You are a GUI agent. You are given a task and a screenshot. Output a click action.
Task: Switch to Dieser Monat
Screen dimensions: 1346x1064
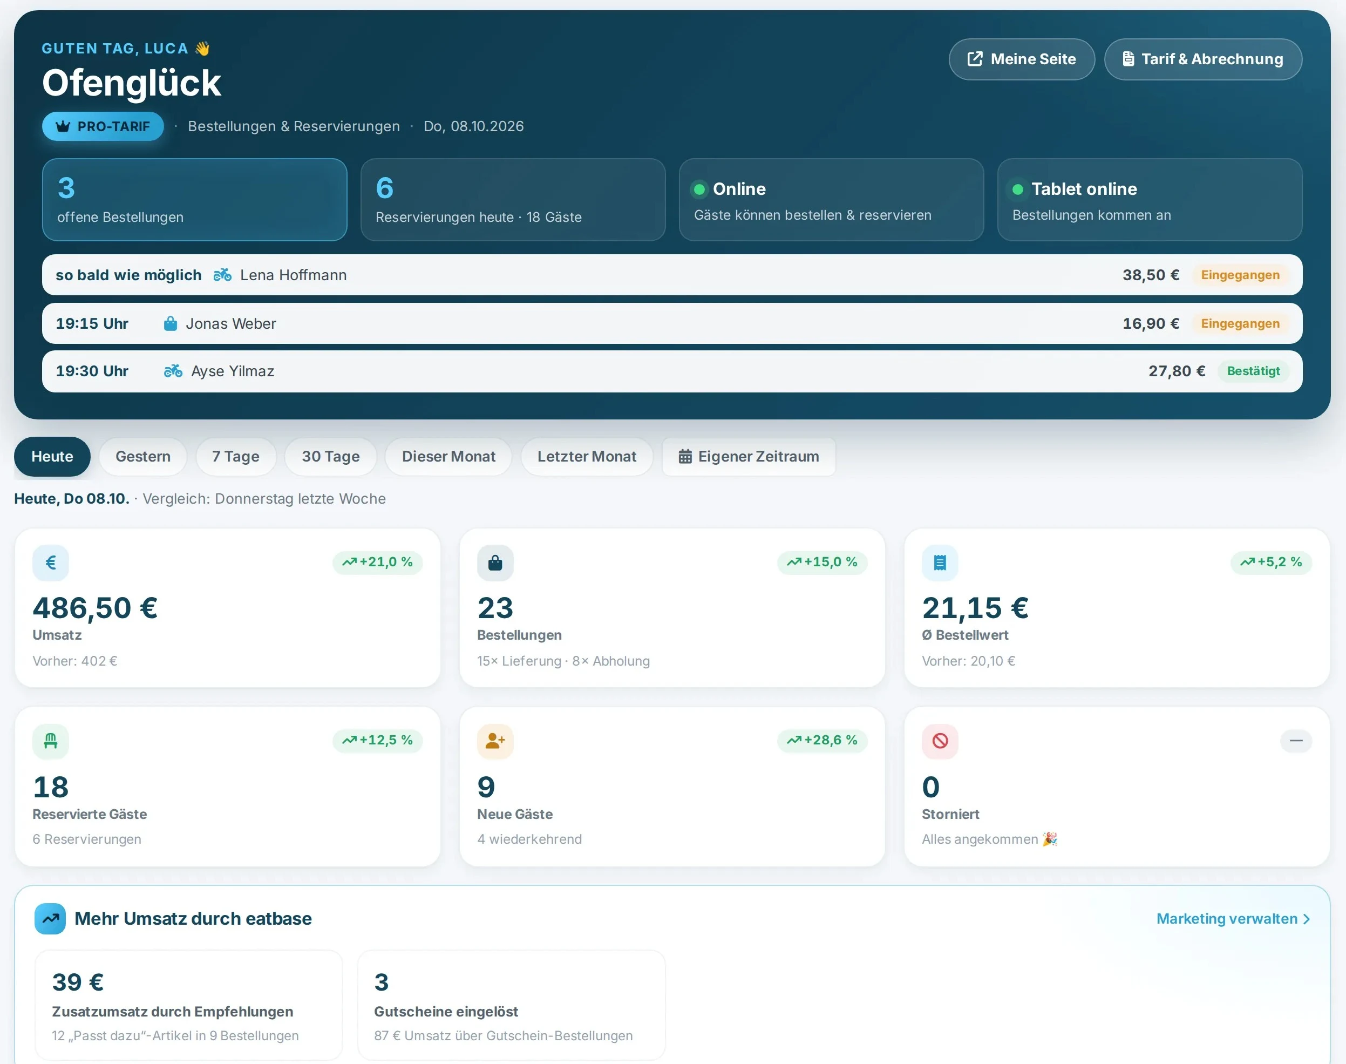pos(448,457)
